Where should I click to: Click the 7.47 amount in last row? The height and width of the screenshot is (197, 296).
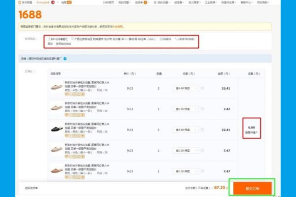click(227, 171)
